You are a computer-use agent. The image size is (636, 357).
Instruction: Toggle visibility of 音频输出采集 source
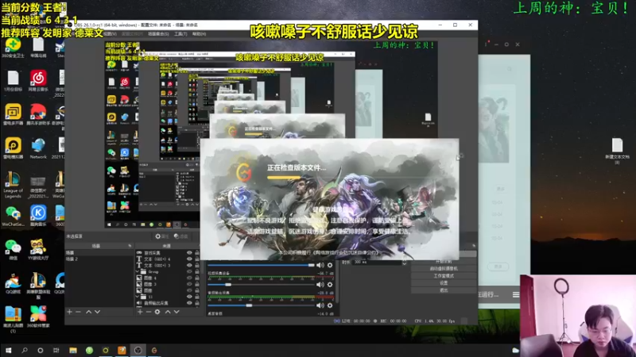189,303
